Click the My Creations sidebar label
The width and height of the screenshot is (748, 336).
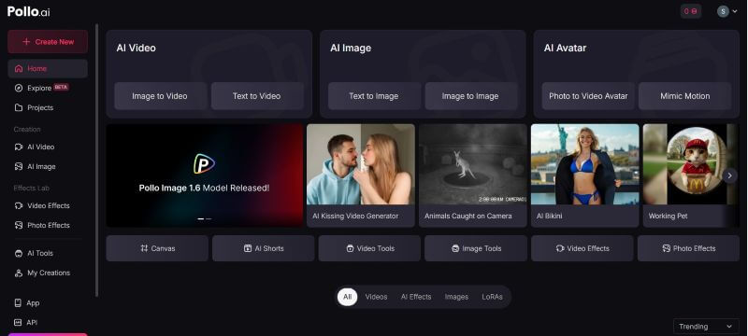click(49, 273)
